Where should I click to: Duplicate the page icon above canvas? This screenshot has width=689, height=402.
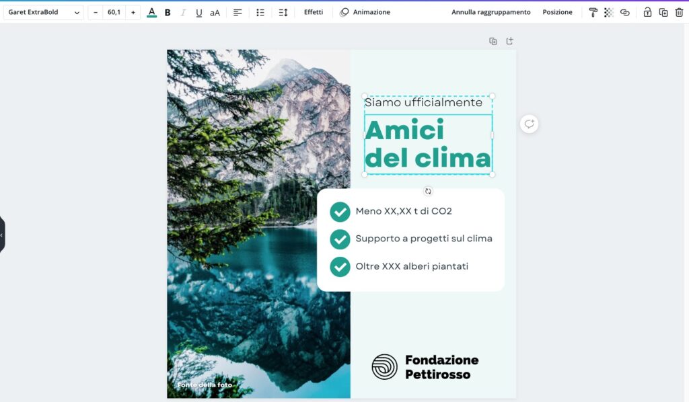[x=493, y=41]
